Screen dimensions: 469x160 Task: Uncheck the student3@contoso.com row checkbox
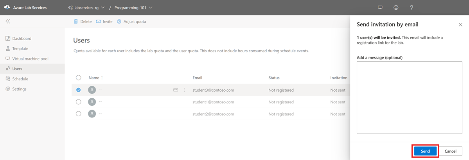pos(79,90)
